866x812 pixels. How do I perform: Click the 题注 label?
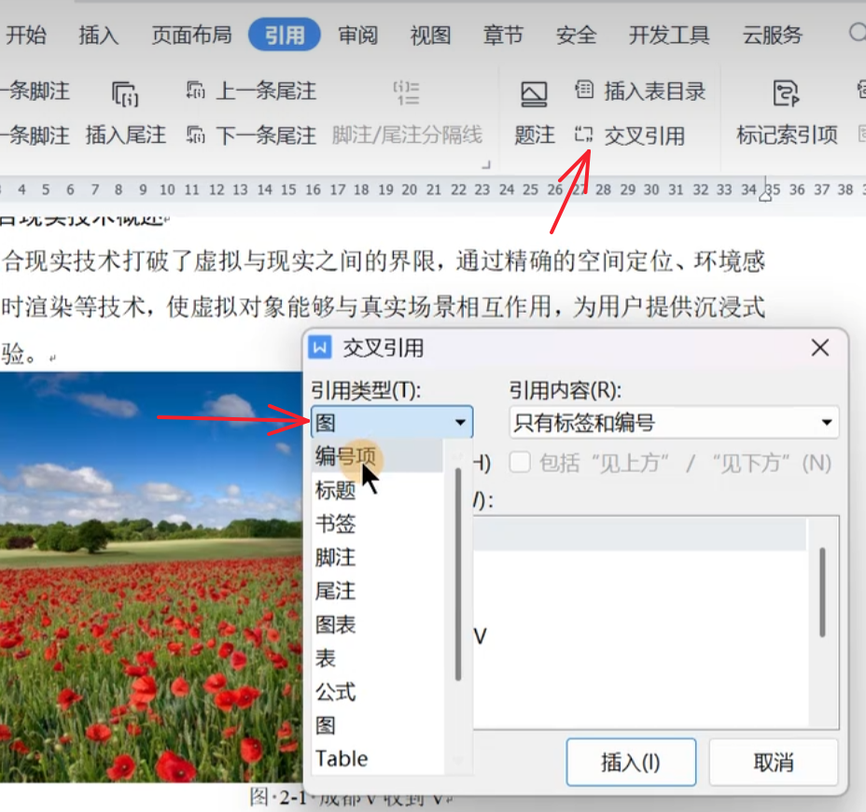pyautogui.click(x=534, y=135)
